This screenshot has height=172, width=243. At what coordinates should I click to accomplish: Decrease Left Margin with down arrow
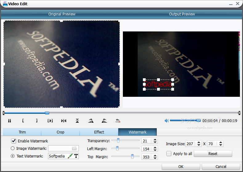click(x=155, y=150)
